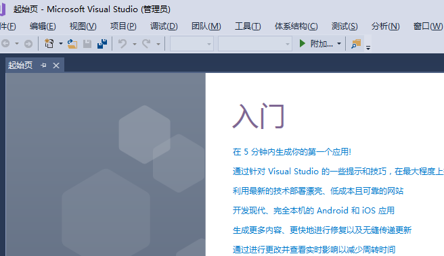Image resolution: width=444 pixels, height=256 pixels.
Task: Expand the Undo history dropdown
Action: tap(135, 44)
